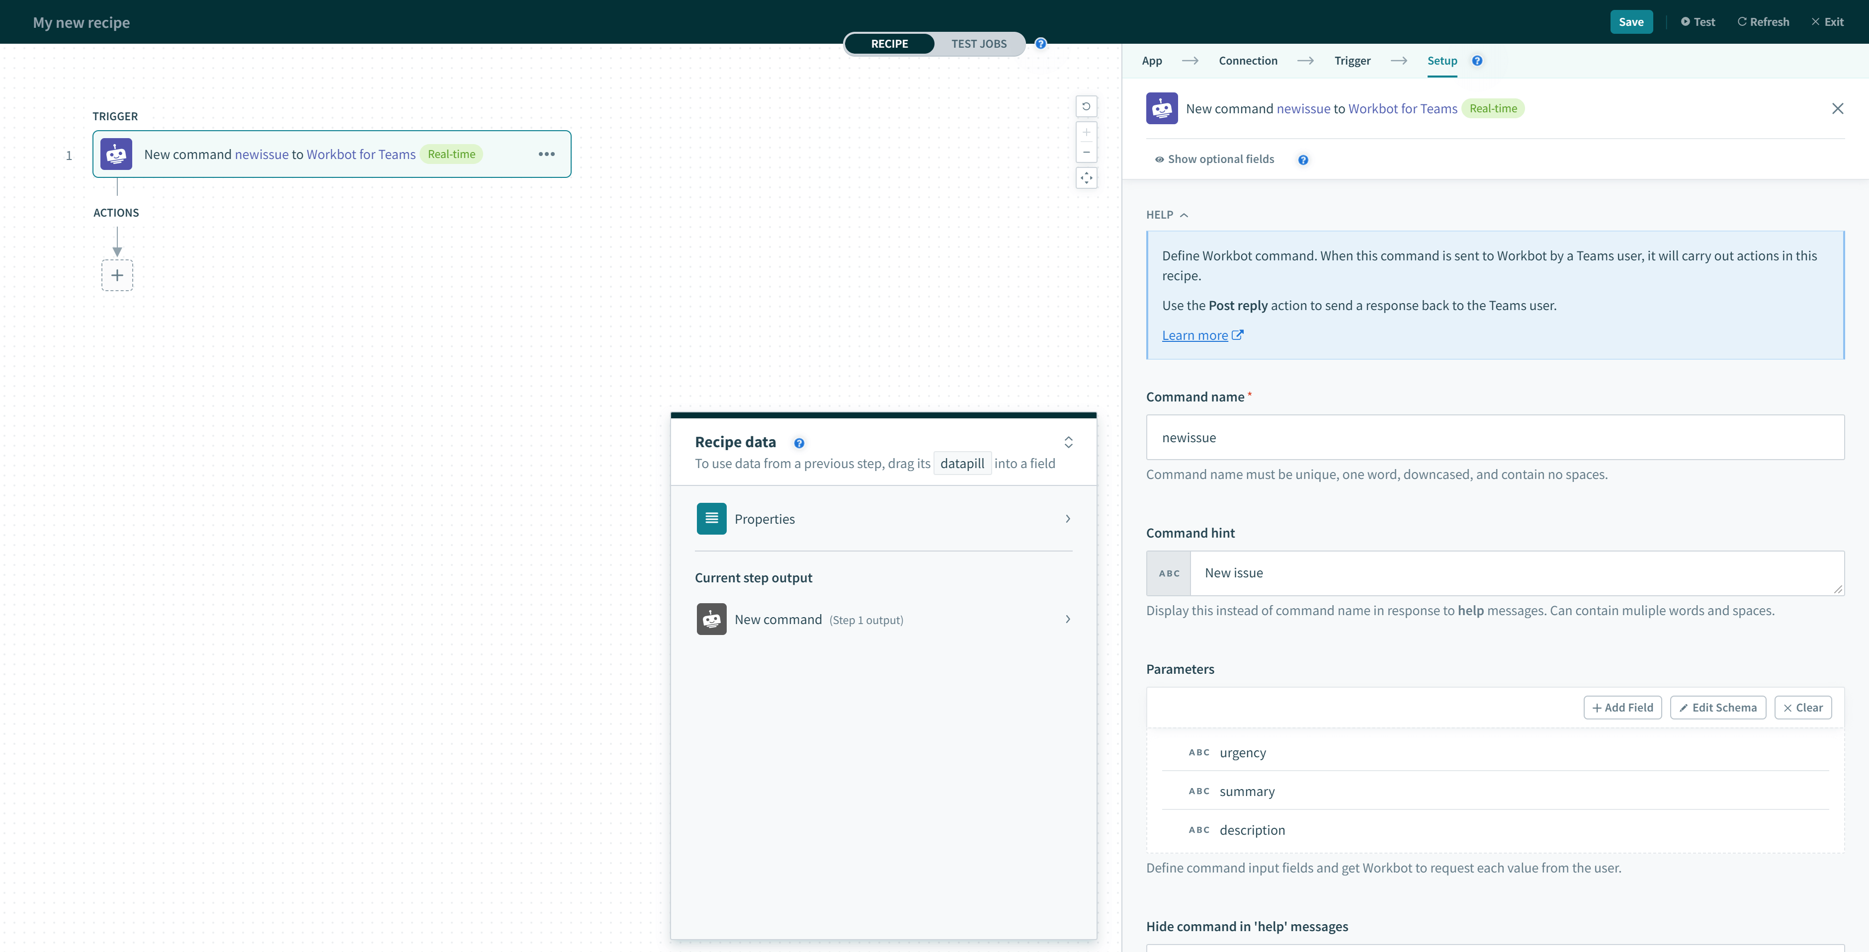Click the Clear button in Parameters
Screen dimensions: 1869x952
click(x=1803, y=707)
